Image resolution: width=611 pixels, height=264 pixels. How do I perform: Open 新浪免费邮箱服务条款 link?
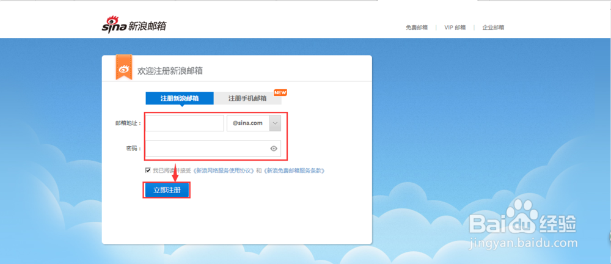click(x=295, y=170)
